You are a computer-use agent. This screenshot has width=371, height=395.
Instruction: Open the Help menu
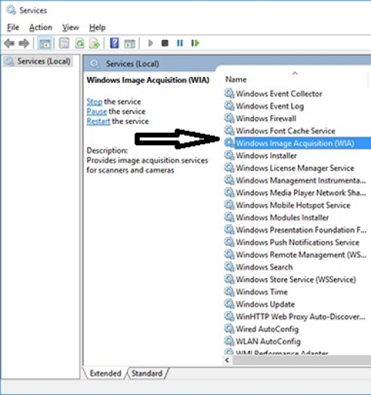(x=97, y=27)
